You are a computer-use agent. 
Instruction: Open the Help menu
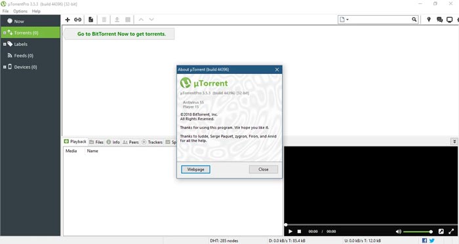(36, 11)
